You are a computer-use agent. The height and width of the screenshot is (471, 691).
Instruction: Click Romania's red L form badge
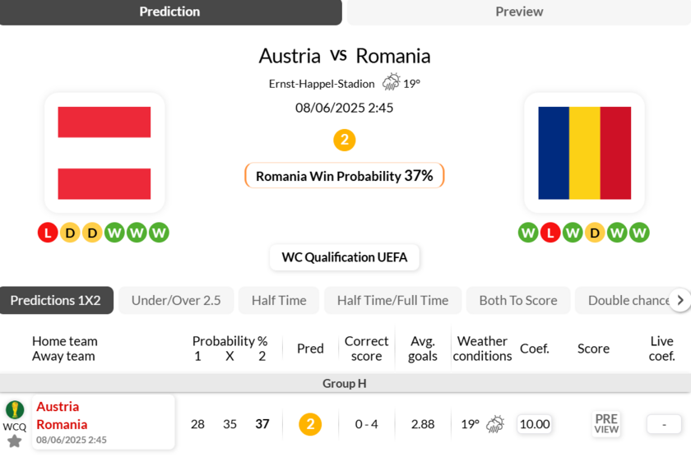[550, 233]
